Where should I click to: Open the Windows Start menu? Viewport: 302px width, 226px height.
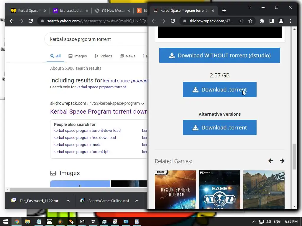(x=5, y=222)
